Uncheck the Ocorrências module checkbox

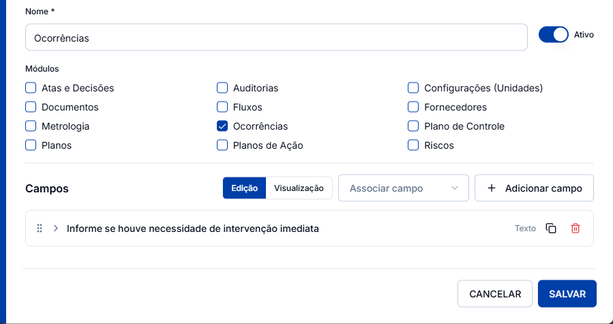(x=222, y=126)
